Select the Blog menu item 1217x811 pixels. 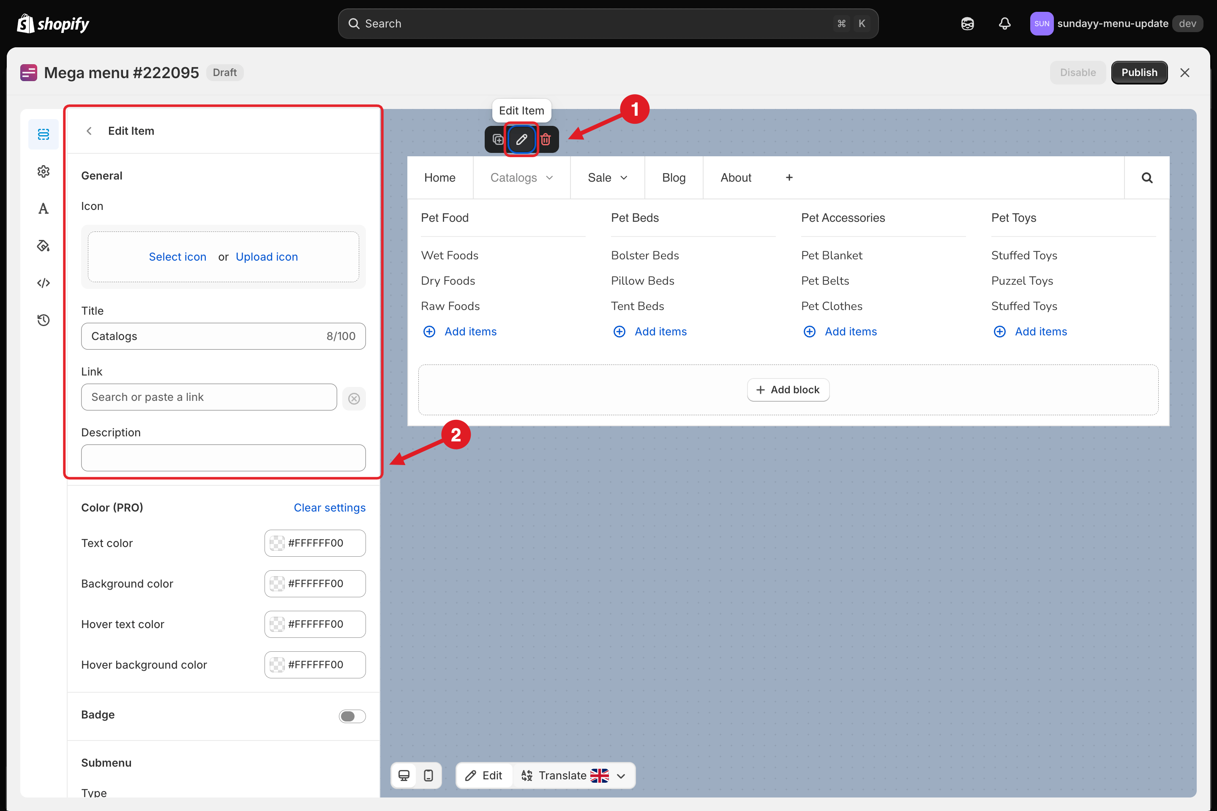click(674, 177)
